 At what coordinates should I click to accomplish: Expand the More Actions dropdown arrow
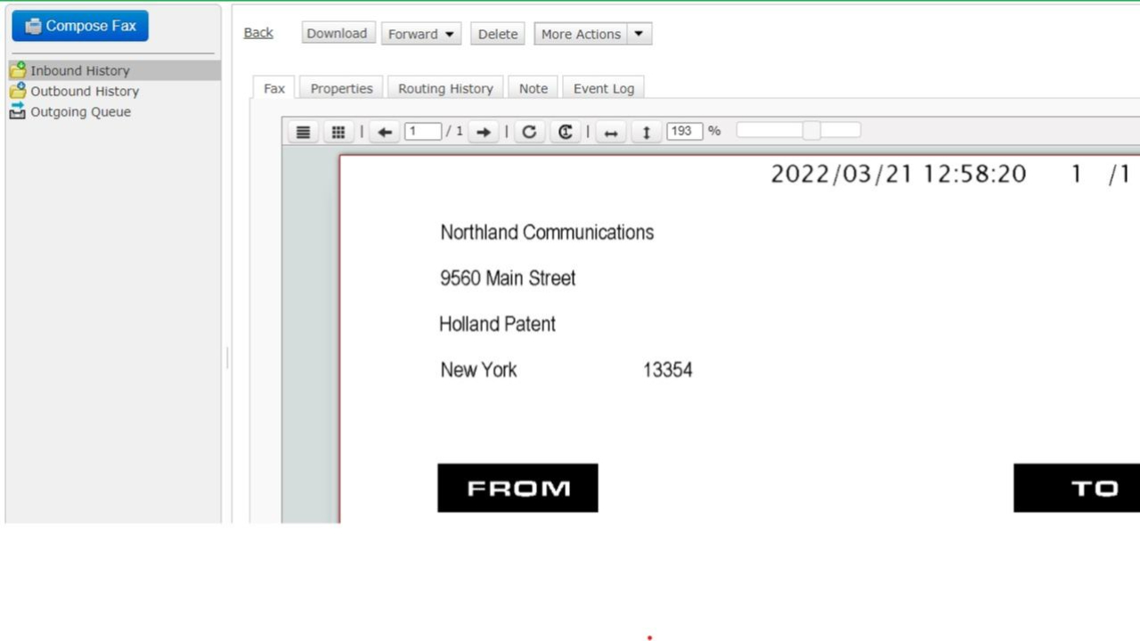(x=639, y=34)
